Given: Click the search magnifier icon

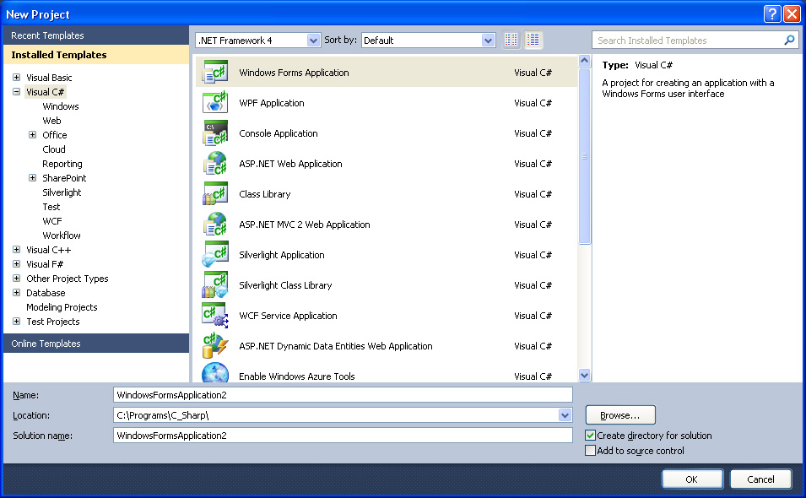Looking at the screenshot, I should 789,40.
